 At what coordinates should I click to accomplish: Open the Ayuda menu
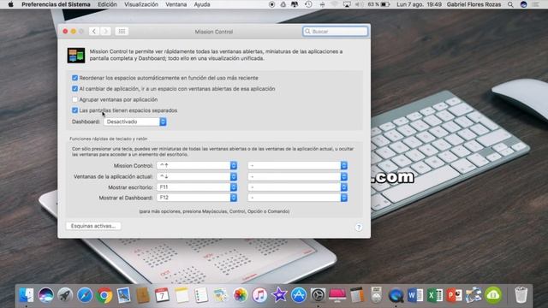click(x=202, y=4)
